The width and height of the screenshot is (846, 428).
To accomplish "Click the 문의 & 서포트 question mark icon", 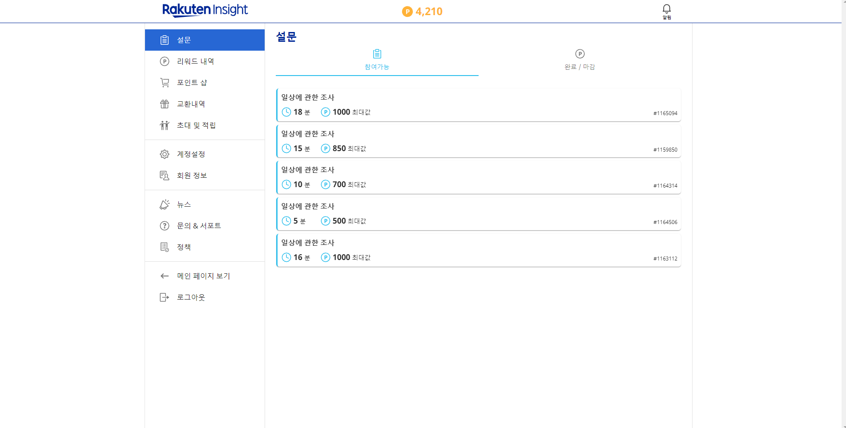I will tap(165, 226).
